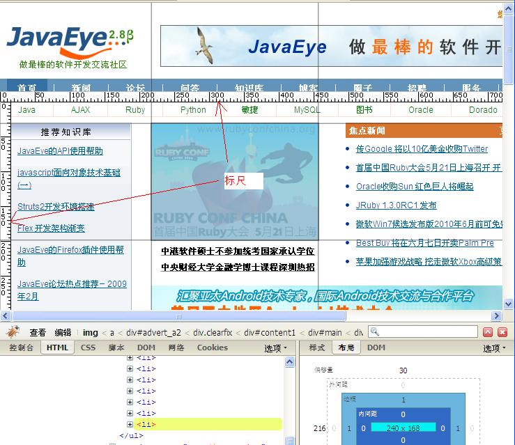The image size is (515, 445).
Task: Open the Java sub-navigation link
Action: [x=26, y=110]
